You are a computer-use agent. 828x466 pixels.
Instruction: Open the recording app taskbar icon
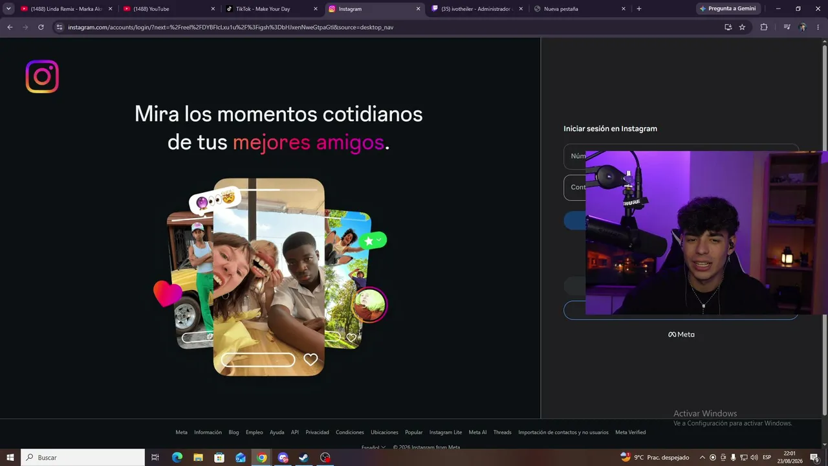(325, 458)
